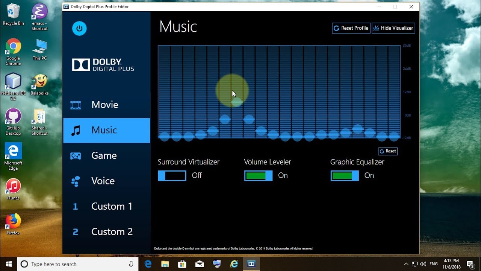Select the Shared shortcut folder icon
The width and height of the screenshot is (481, 271).
coord(39,122)
